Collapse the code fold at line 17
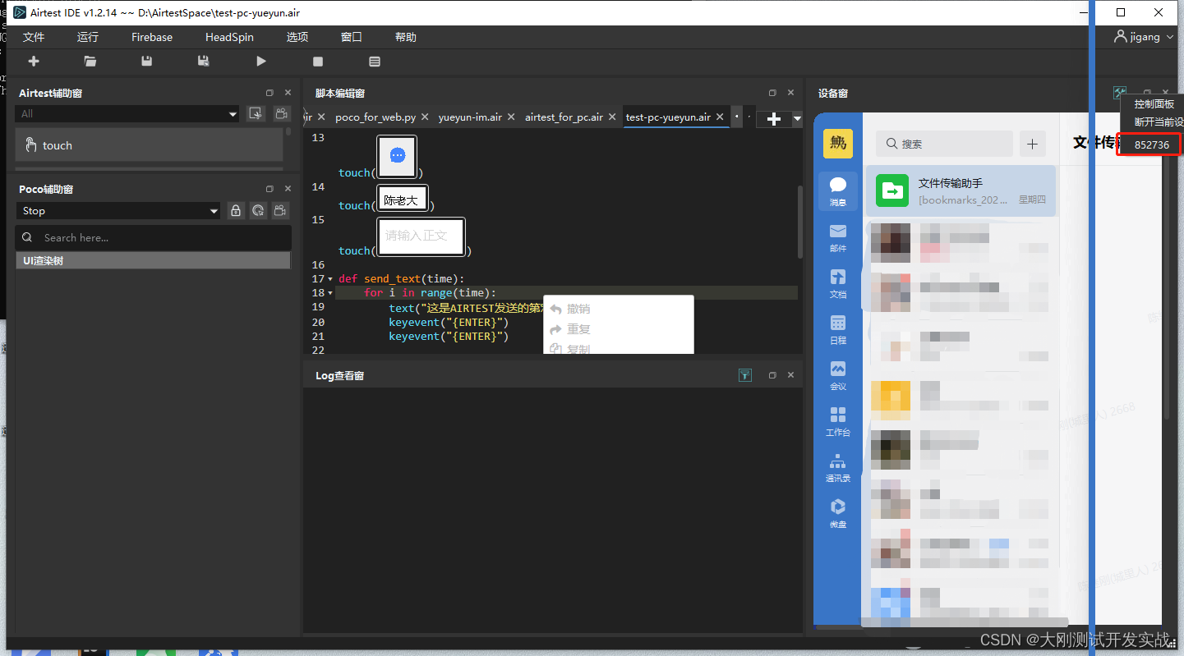This screenshot has width=1184, height=656. pyautogui.click(x=330, y=279)
